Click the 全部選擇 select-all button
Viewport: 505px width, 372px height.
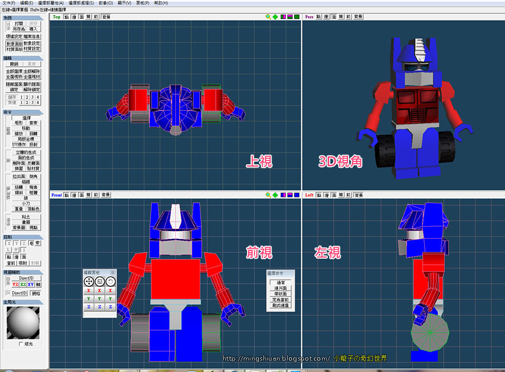pyautogui.click(x=14, y=72)
